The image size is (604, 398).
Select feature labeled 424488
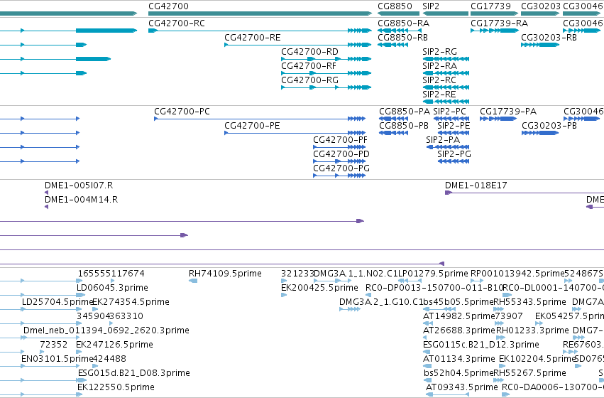click(x=95, y=367)
